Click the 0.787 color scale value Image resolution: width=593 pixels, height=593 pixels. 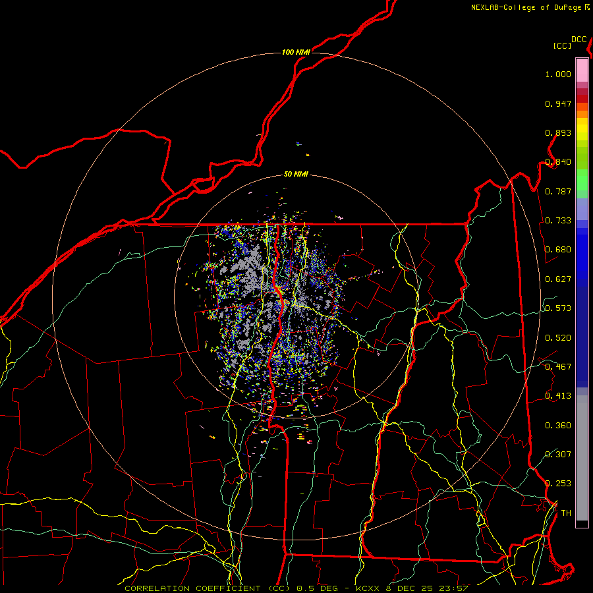coord(558,191)
